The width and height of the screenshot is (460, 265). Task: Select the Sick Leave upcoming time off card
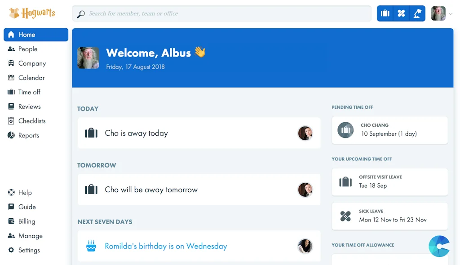tap(389, 216)
